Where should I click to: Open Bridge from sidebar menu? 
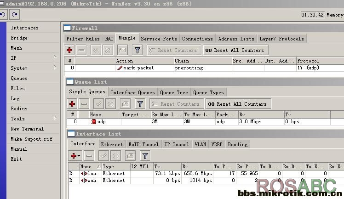pyautogui.click(x=19, y=38)
